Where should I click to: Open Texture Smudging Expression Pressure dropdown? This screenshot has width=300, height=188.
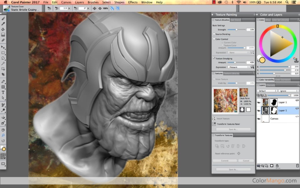click(x=239, y=67)
